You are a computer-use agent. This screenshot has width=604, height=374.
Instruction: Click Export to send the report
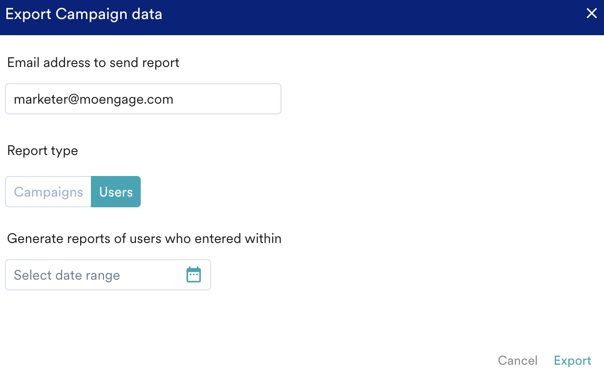[x=572, y=361]
